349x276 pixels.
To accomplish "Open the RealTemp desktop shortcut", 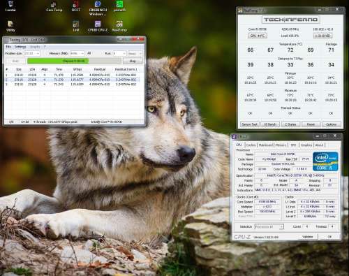I will click(119, 26).
